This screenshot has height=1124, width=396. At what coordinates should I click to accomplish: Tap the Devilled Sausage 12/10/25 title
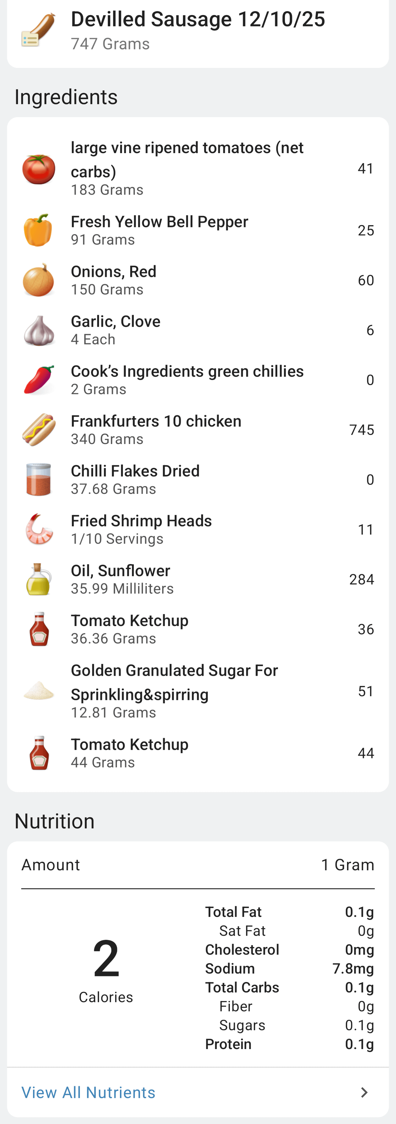coord(198,19)
